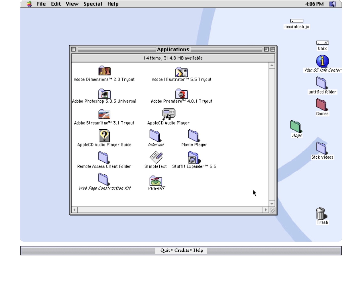Collapse the Applications window with windowshade box
This screenshot has height=294, width=362.
273,49
